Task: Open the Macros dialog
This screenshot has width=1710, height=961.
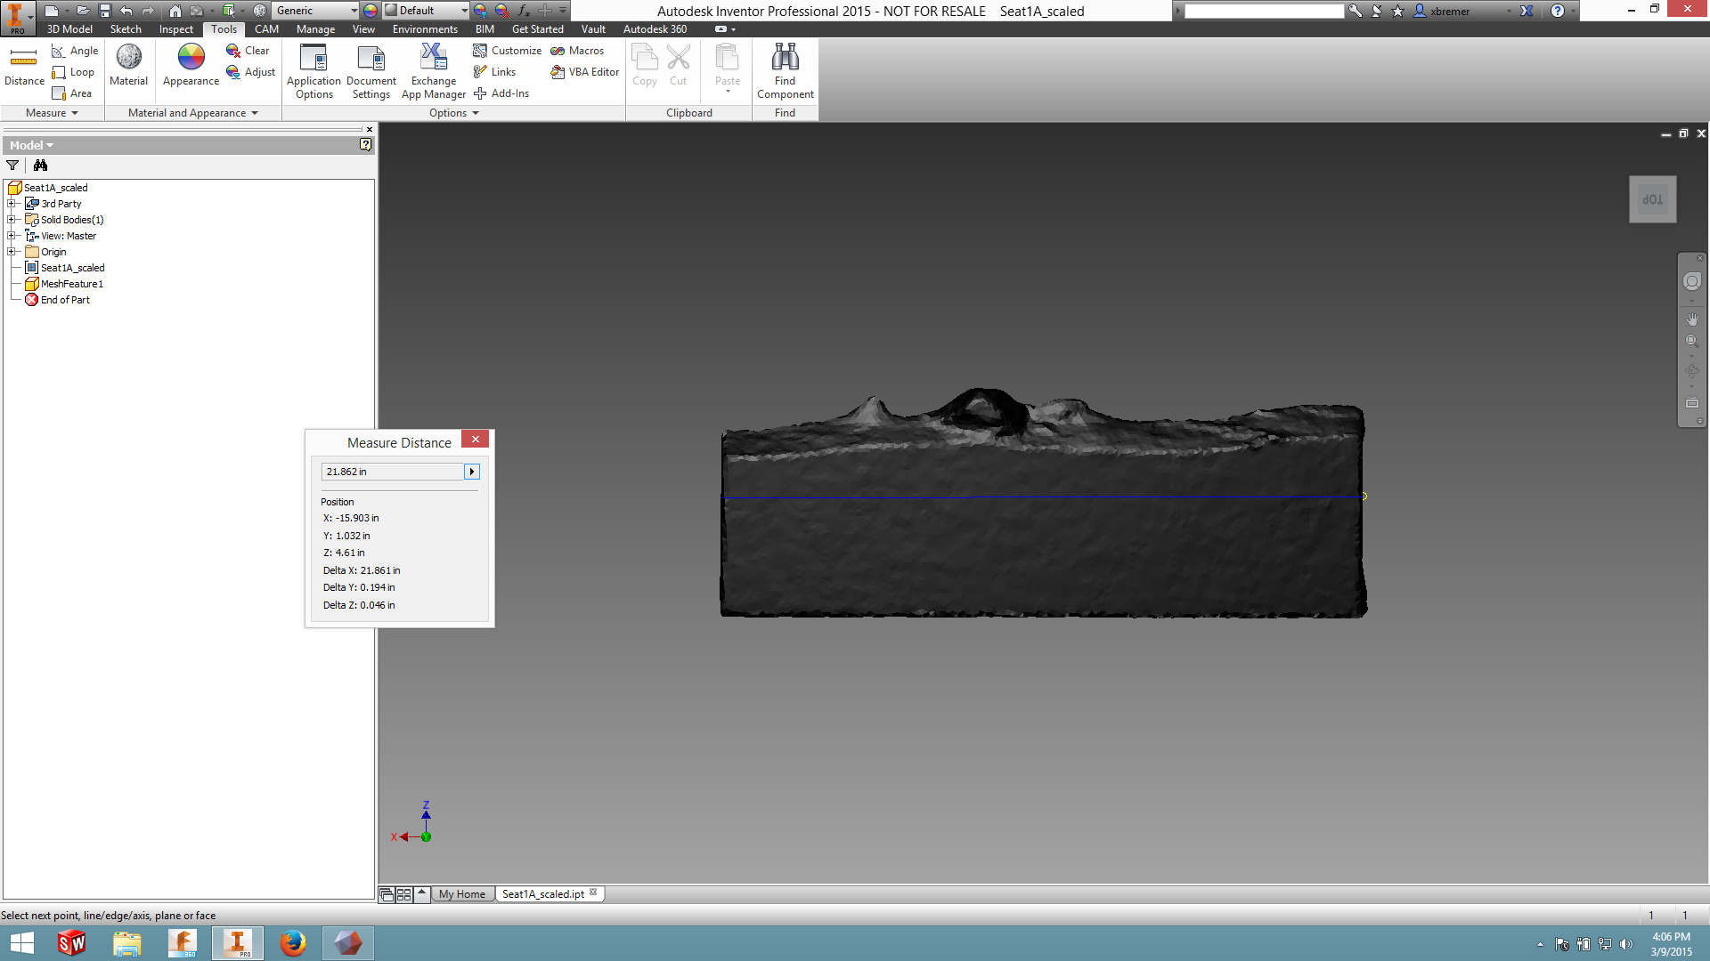Action: click(x=577, y=51)
